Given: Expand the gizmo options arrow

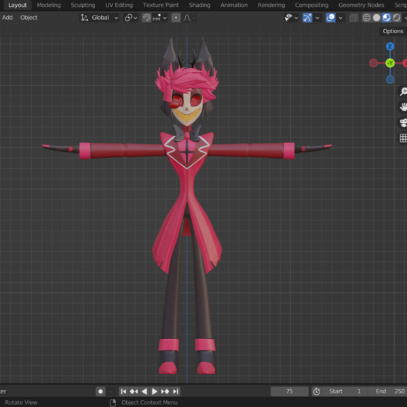Looking at the screenshot, I should (317, 18).
